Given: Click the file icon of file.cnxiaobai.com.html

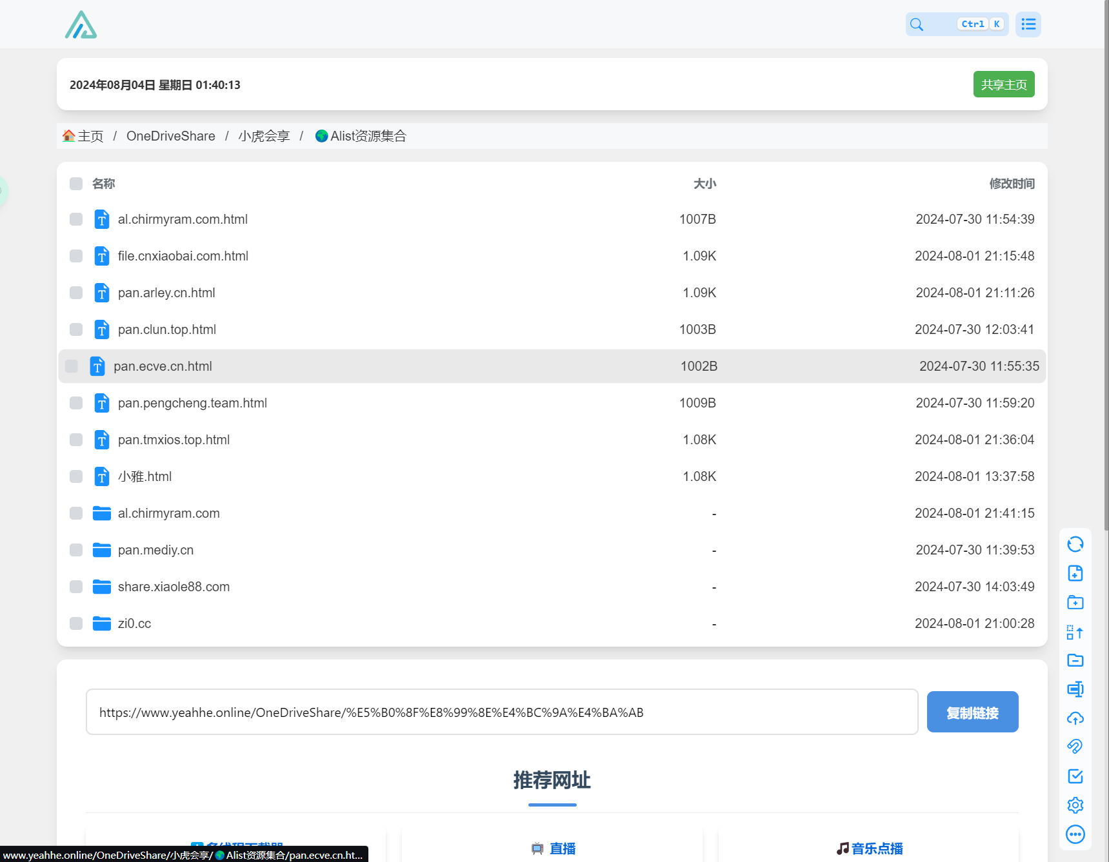Looking at the screenshot, I should click(102, 256).
